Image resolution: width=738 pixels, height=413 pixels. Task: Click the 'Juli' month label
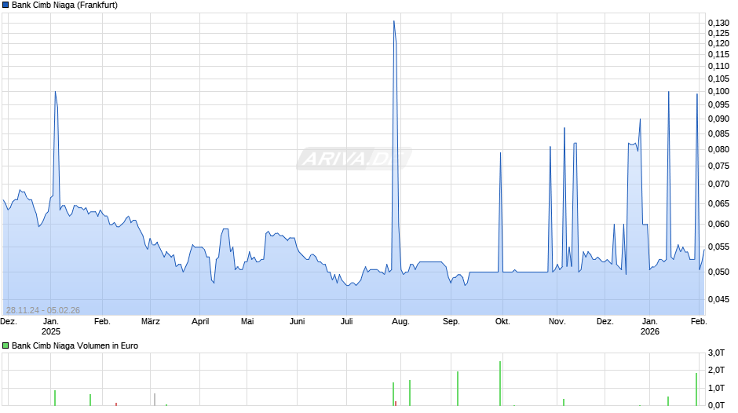pyautogui.click(x=346, y=322)
